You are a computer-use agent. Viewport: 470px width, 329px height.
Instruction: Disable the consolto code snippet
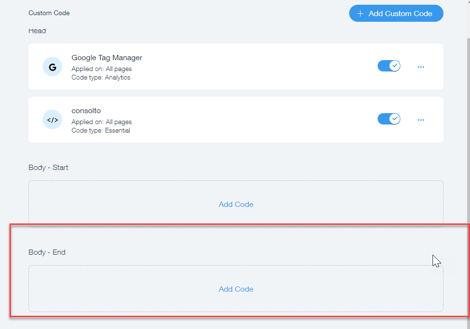[389, 119]
